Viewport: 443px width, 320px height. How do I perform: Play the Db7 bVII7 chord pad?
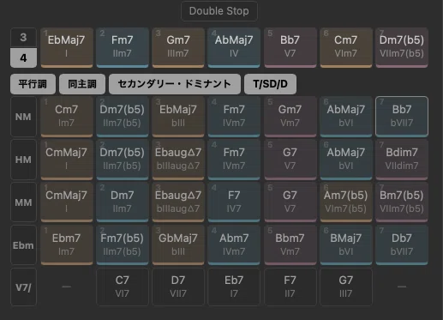point(402,245)
